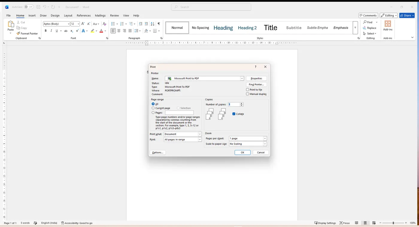Open print Options button

(157, 152)
